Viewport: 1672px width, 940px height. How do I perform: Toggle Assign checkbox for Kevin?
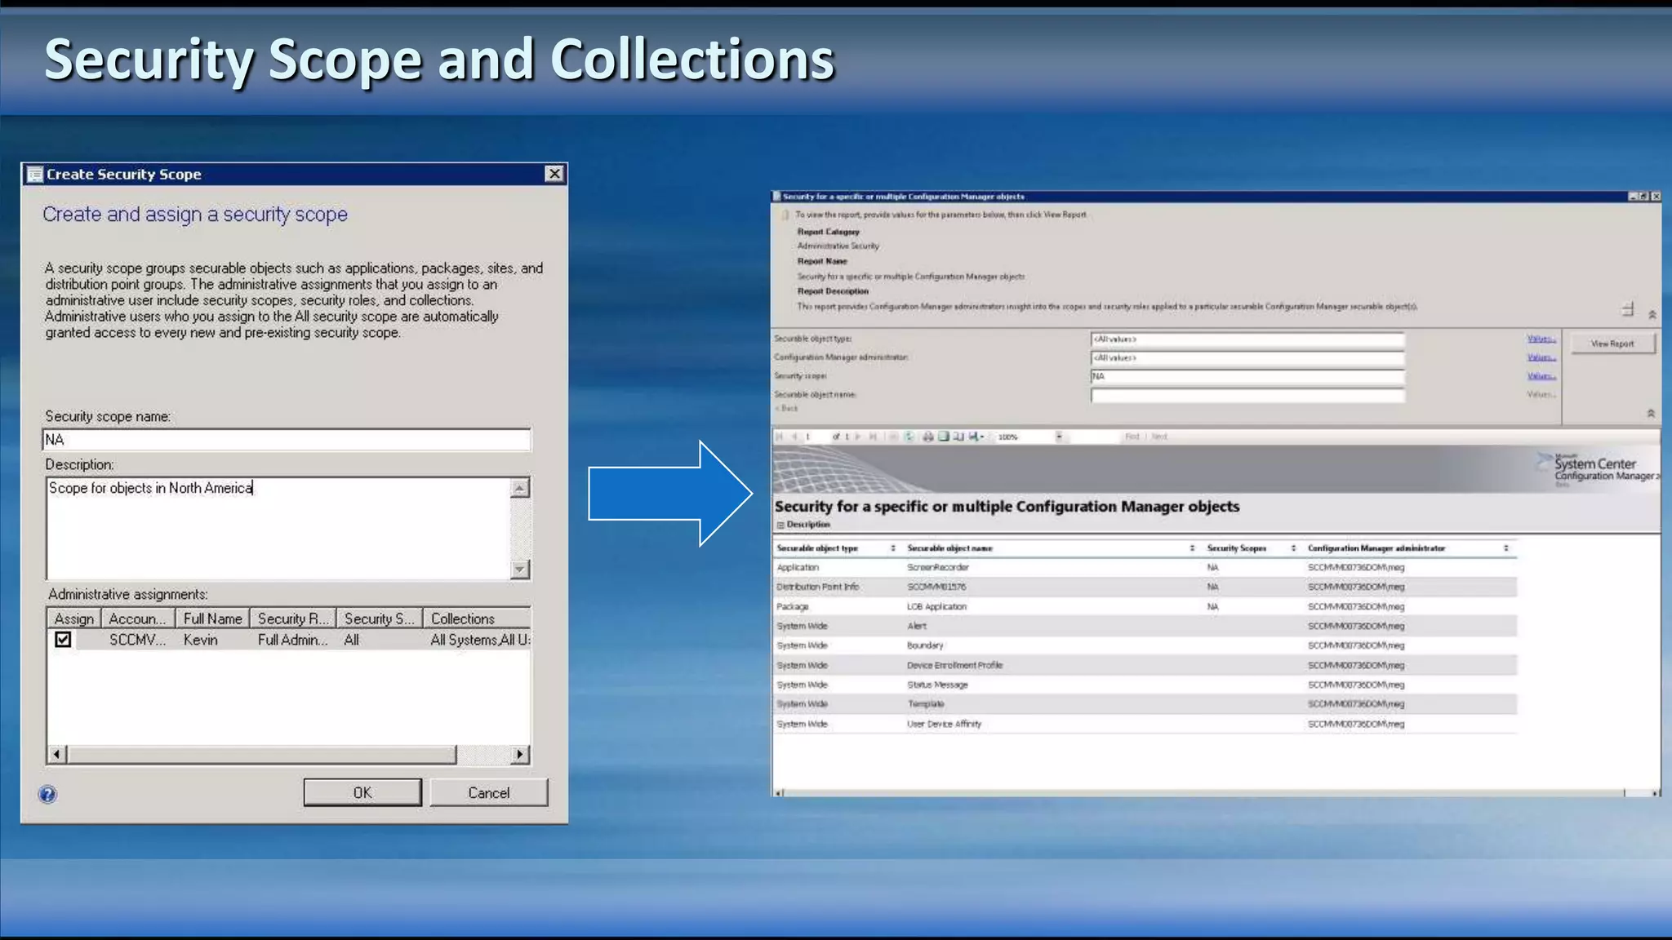(x=63, y=640)
